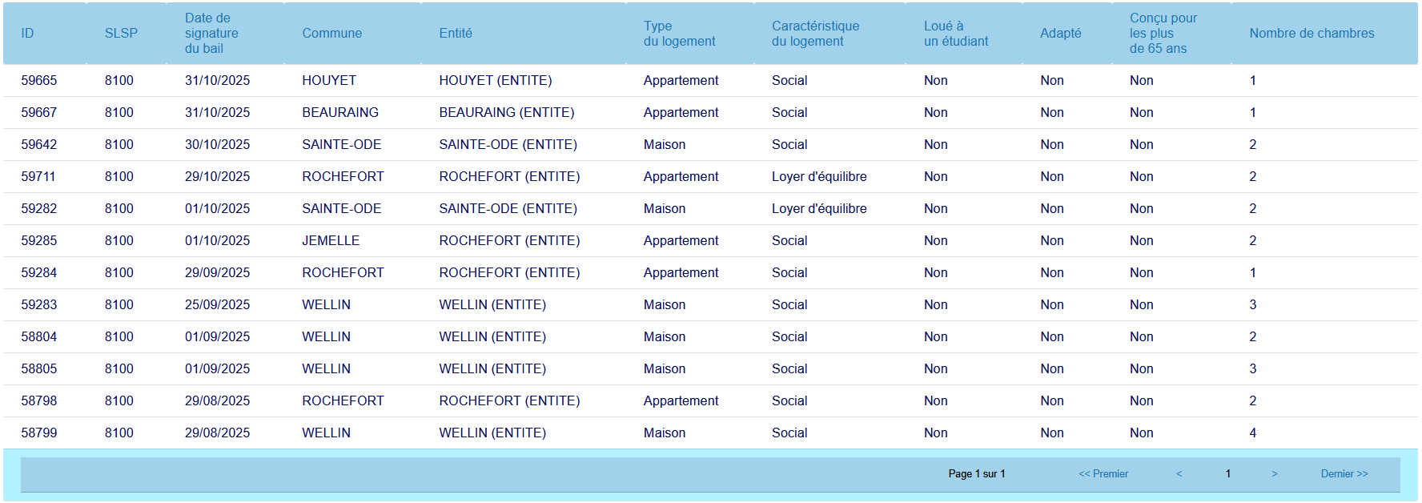1422x503 pixels.
Task: Sort table by ID column header
Action: pos(27,34)
